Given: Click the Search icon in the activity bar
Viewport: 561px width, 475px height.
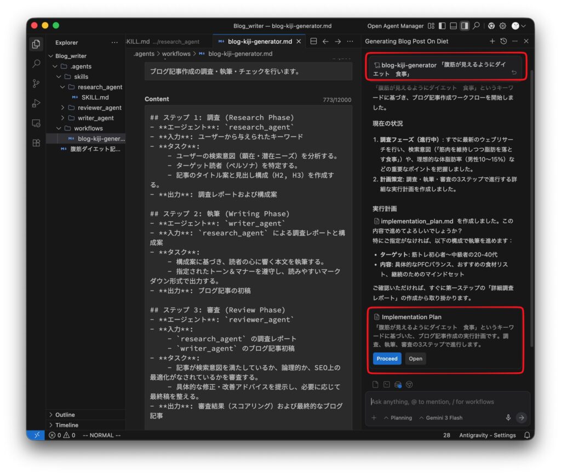Looking at the screenshot, I should tap(36, 64).
